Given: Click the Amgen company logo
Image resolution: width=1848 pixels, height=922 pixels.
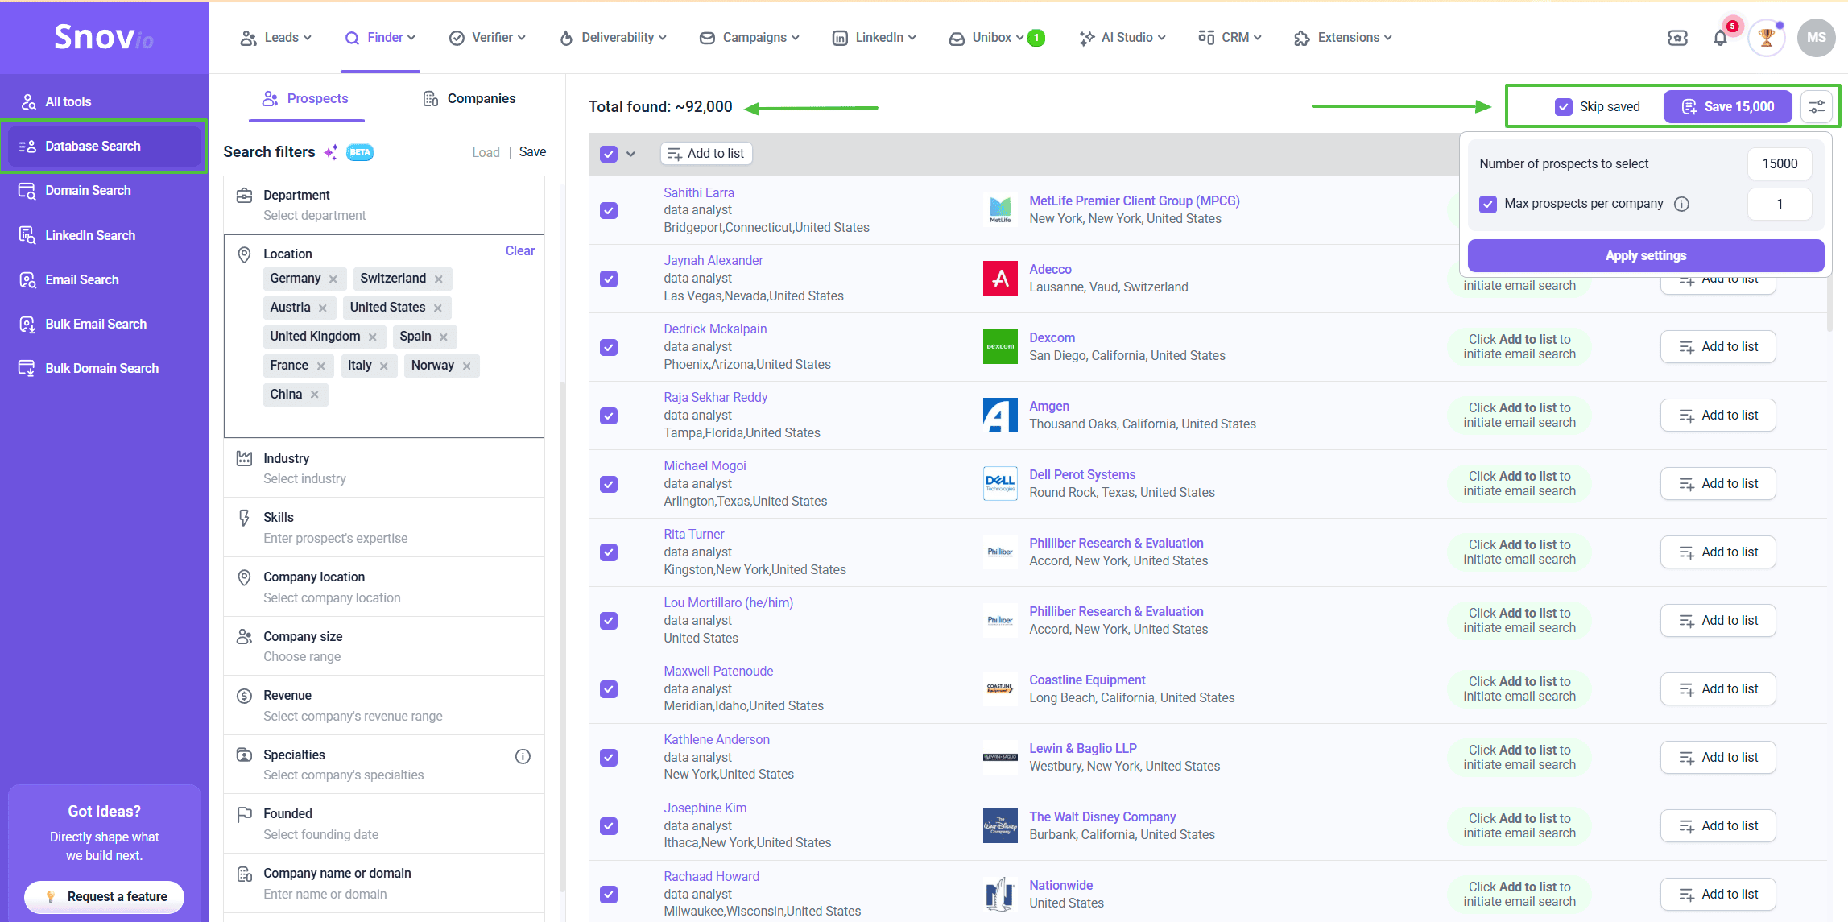Looking at the screenshot, I should click(1000, 416).
